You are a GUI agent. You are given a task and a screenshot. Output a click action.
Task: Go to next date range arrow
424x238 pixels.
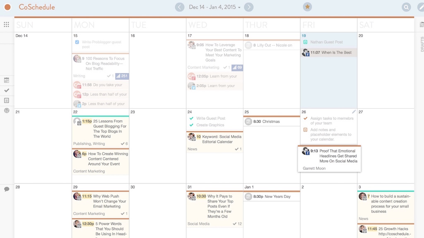point(249,7)
